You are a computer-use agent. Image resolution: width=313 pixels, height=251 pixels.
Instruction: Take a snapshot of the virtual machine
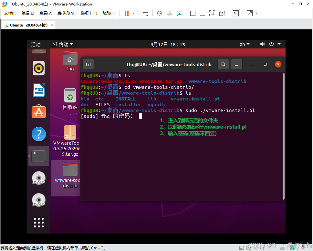159,13
